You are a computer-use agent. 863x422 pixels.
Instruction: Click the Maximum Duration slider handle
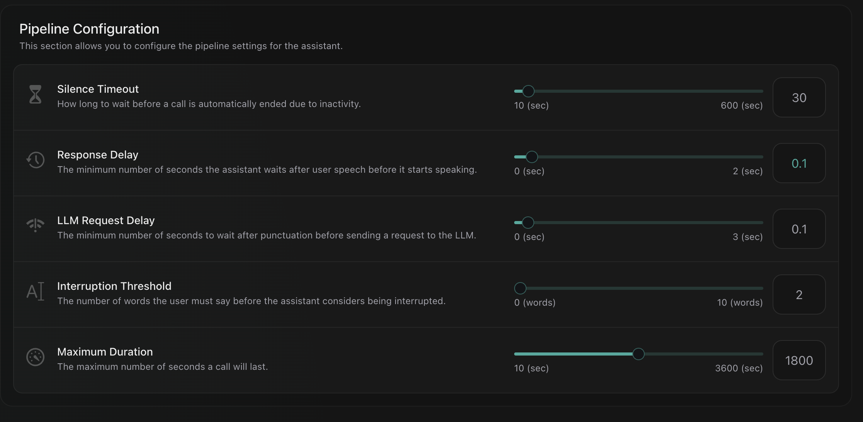click(638, 354)
